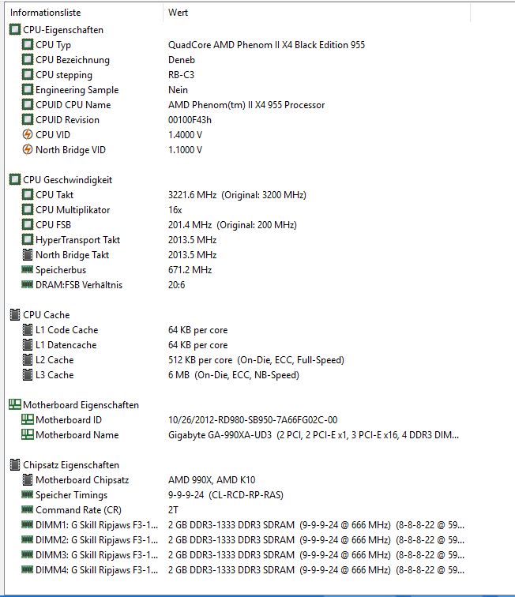Select the Motherboard ID value 10/26/2012-RD980
The image size is (515, 597).
253,420
